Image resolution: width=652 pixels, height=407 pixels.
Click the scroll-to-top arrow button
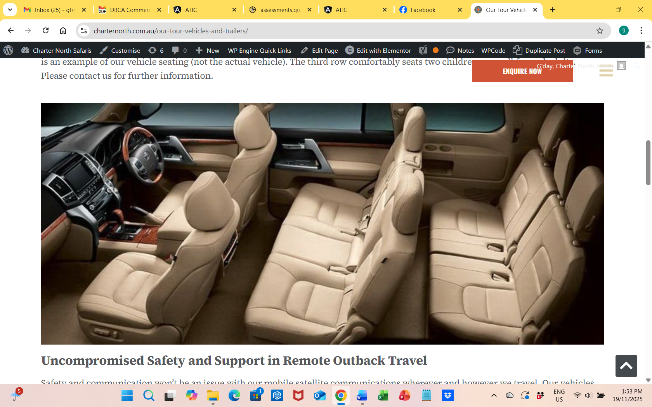click(x=626, y=366)
